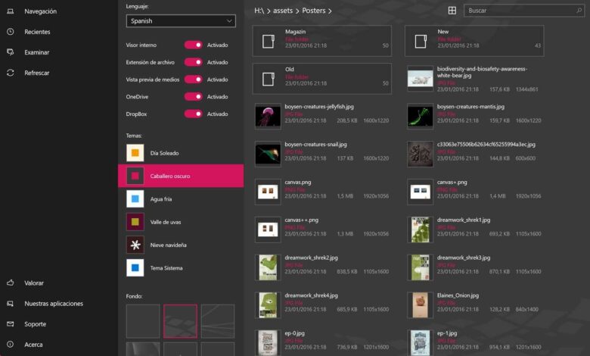The width and height of the screenshot is (590, 356).
Task: Click the dreamwork_shrek1.jpg thumbnail
Action: point(421,230)
